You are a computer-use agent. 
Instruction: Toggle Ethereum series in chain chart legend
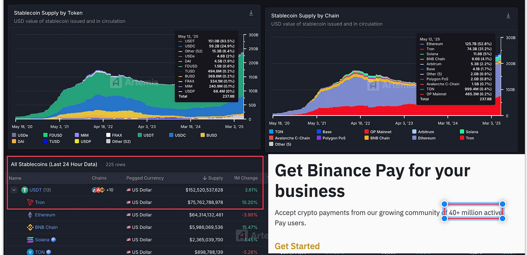pyautogui.click(x=424, y=138)
